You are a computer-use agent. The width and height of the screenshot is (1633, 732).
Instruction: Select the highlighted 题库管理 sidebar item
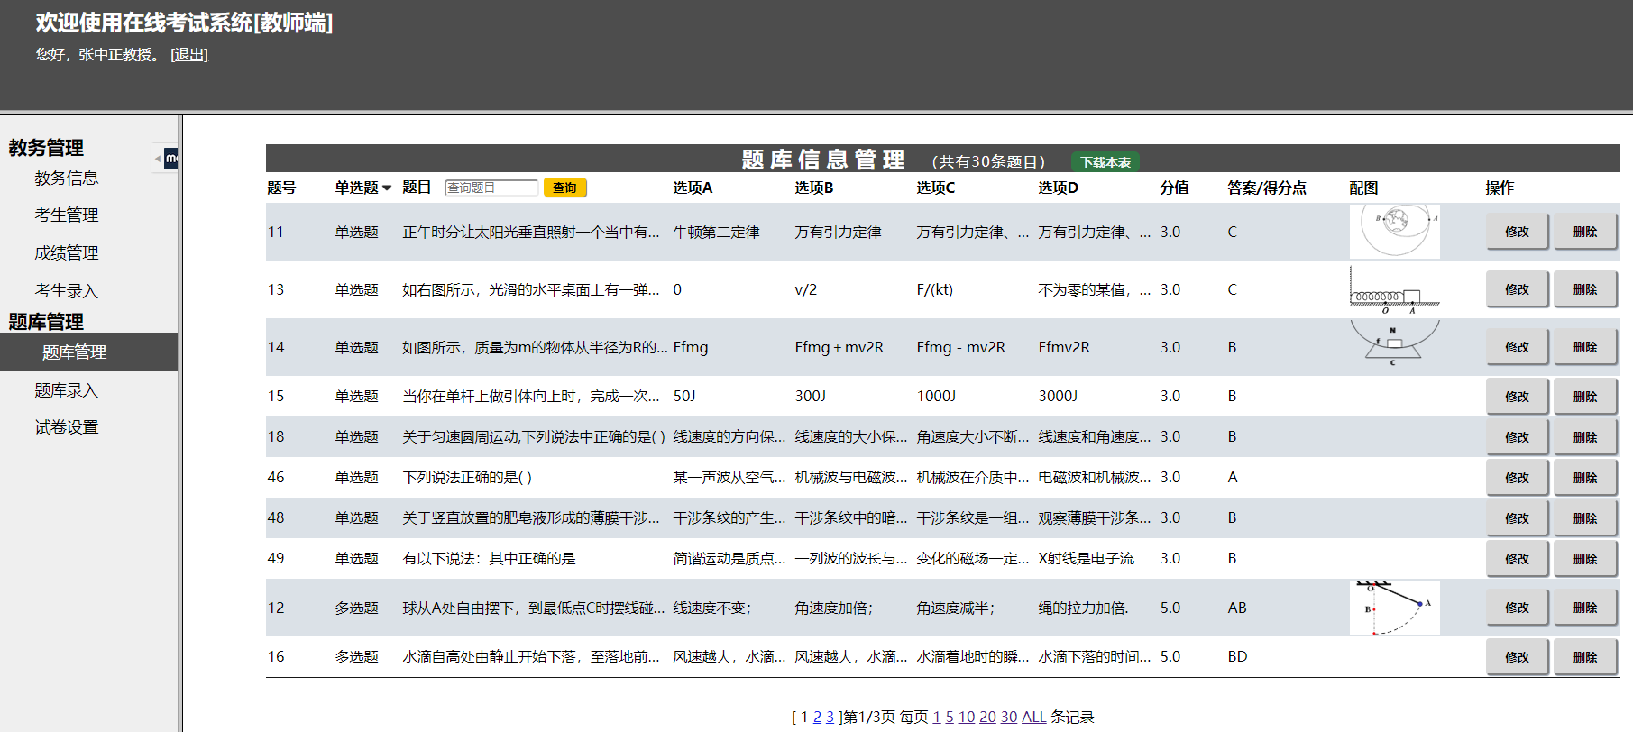[88, 352]
